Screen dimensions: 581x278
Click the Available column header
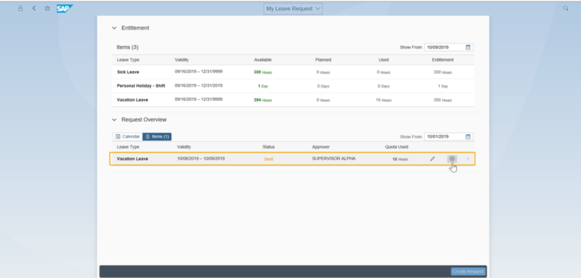pos(263,60)
